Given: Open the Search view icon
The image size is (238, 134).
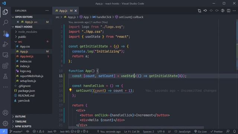Looking at the screenshot, I should (5, 22).
